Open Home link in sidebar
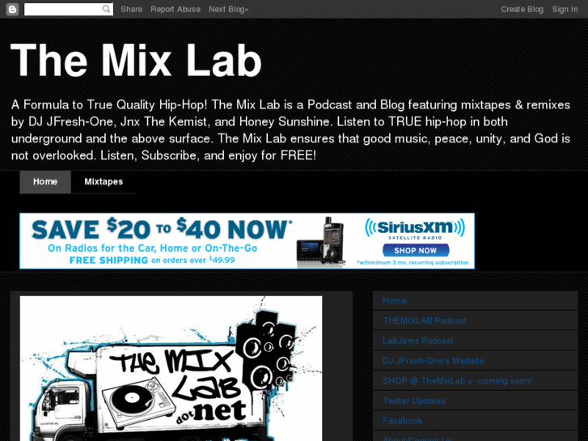 coord(395,301)
